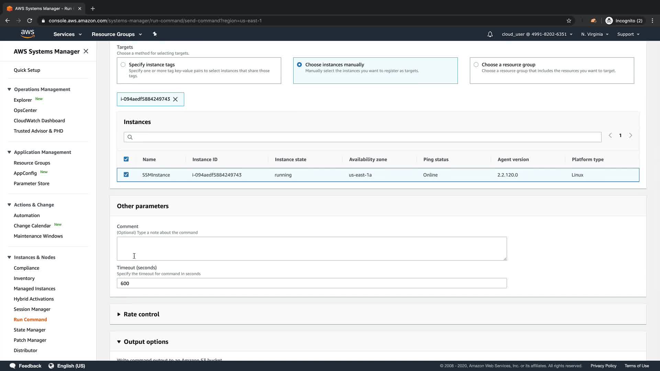Click the Feedback speech bubble icon
This screenshot has height=371, width=660.
[13, 366]
